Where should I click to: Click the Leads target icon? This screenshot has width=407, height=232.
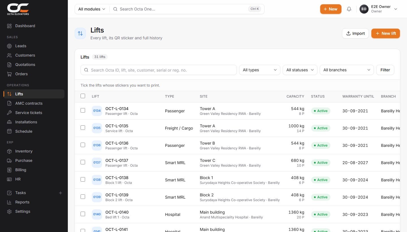coord(9,46)
